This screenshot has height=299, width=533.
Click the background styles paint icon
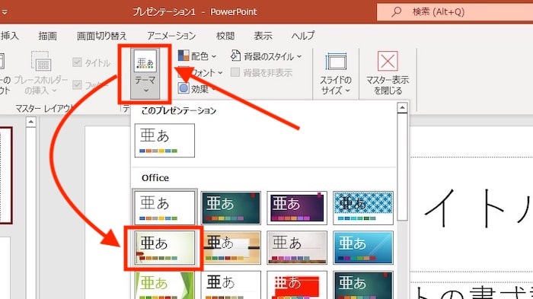pyautogui.click(x=235, y=56)
